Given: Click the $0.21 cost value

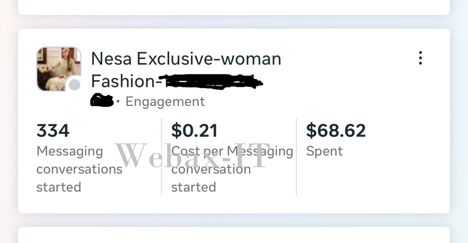Looking at the screenshot, I should pos(194,131).
